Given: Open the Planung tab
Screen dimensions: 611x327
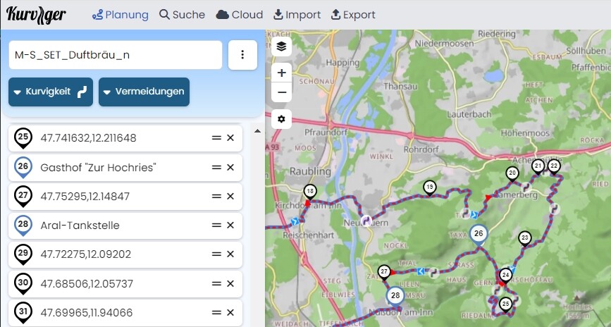Looking at the screenshot, I should pos(120,15).
